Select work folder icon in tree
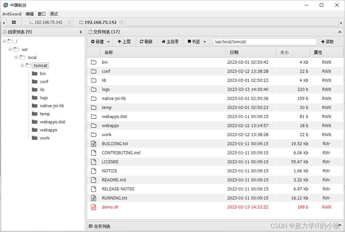This screenshot has width=345, height=232. pyautogui.click(x=35, y=138)
